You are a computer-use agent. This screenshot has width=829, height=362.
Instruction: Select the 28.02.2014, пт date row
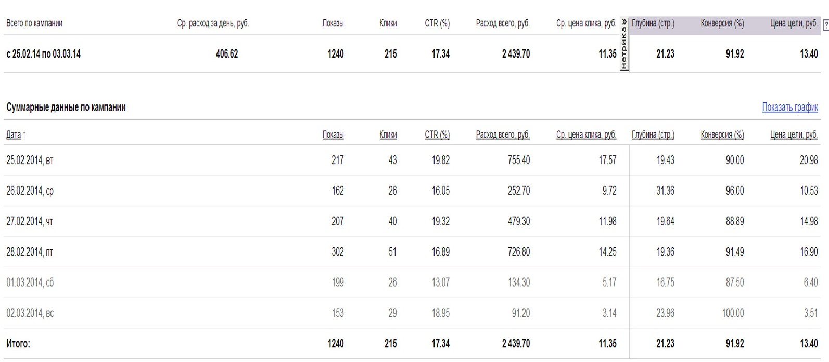coord(30,252)
